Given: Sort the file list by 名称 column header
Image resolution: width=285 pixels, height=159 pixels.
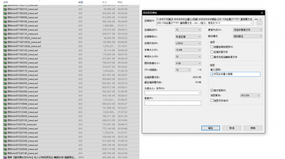Looking at the screenshot, I should pos(6,2).
